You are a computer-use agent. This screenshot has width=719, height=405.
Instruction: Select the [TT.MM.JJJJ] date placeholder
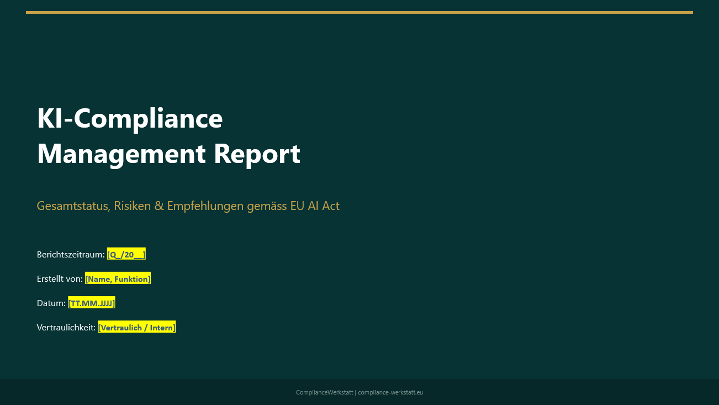(x=91, y=303)
